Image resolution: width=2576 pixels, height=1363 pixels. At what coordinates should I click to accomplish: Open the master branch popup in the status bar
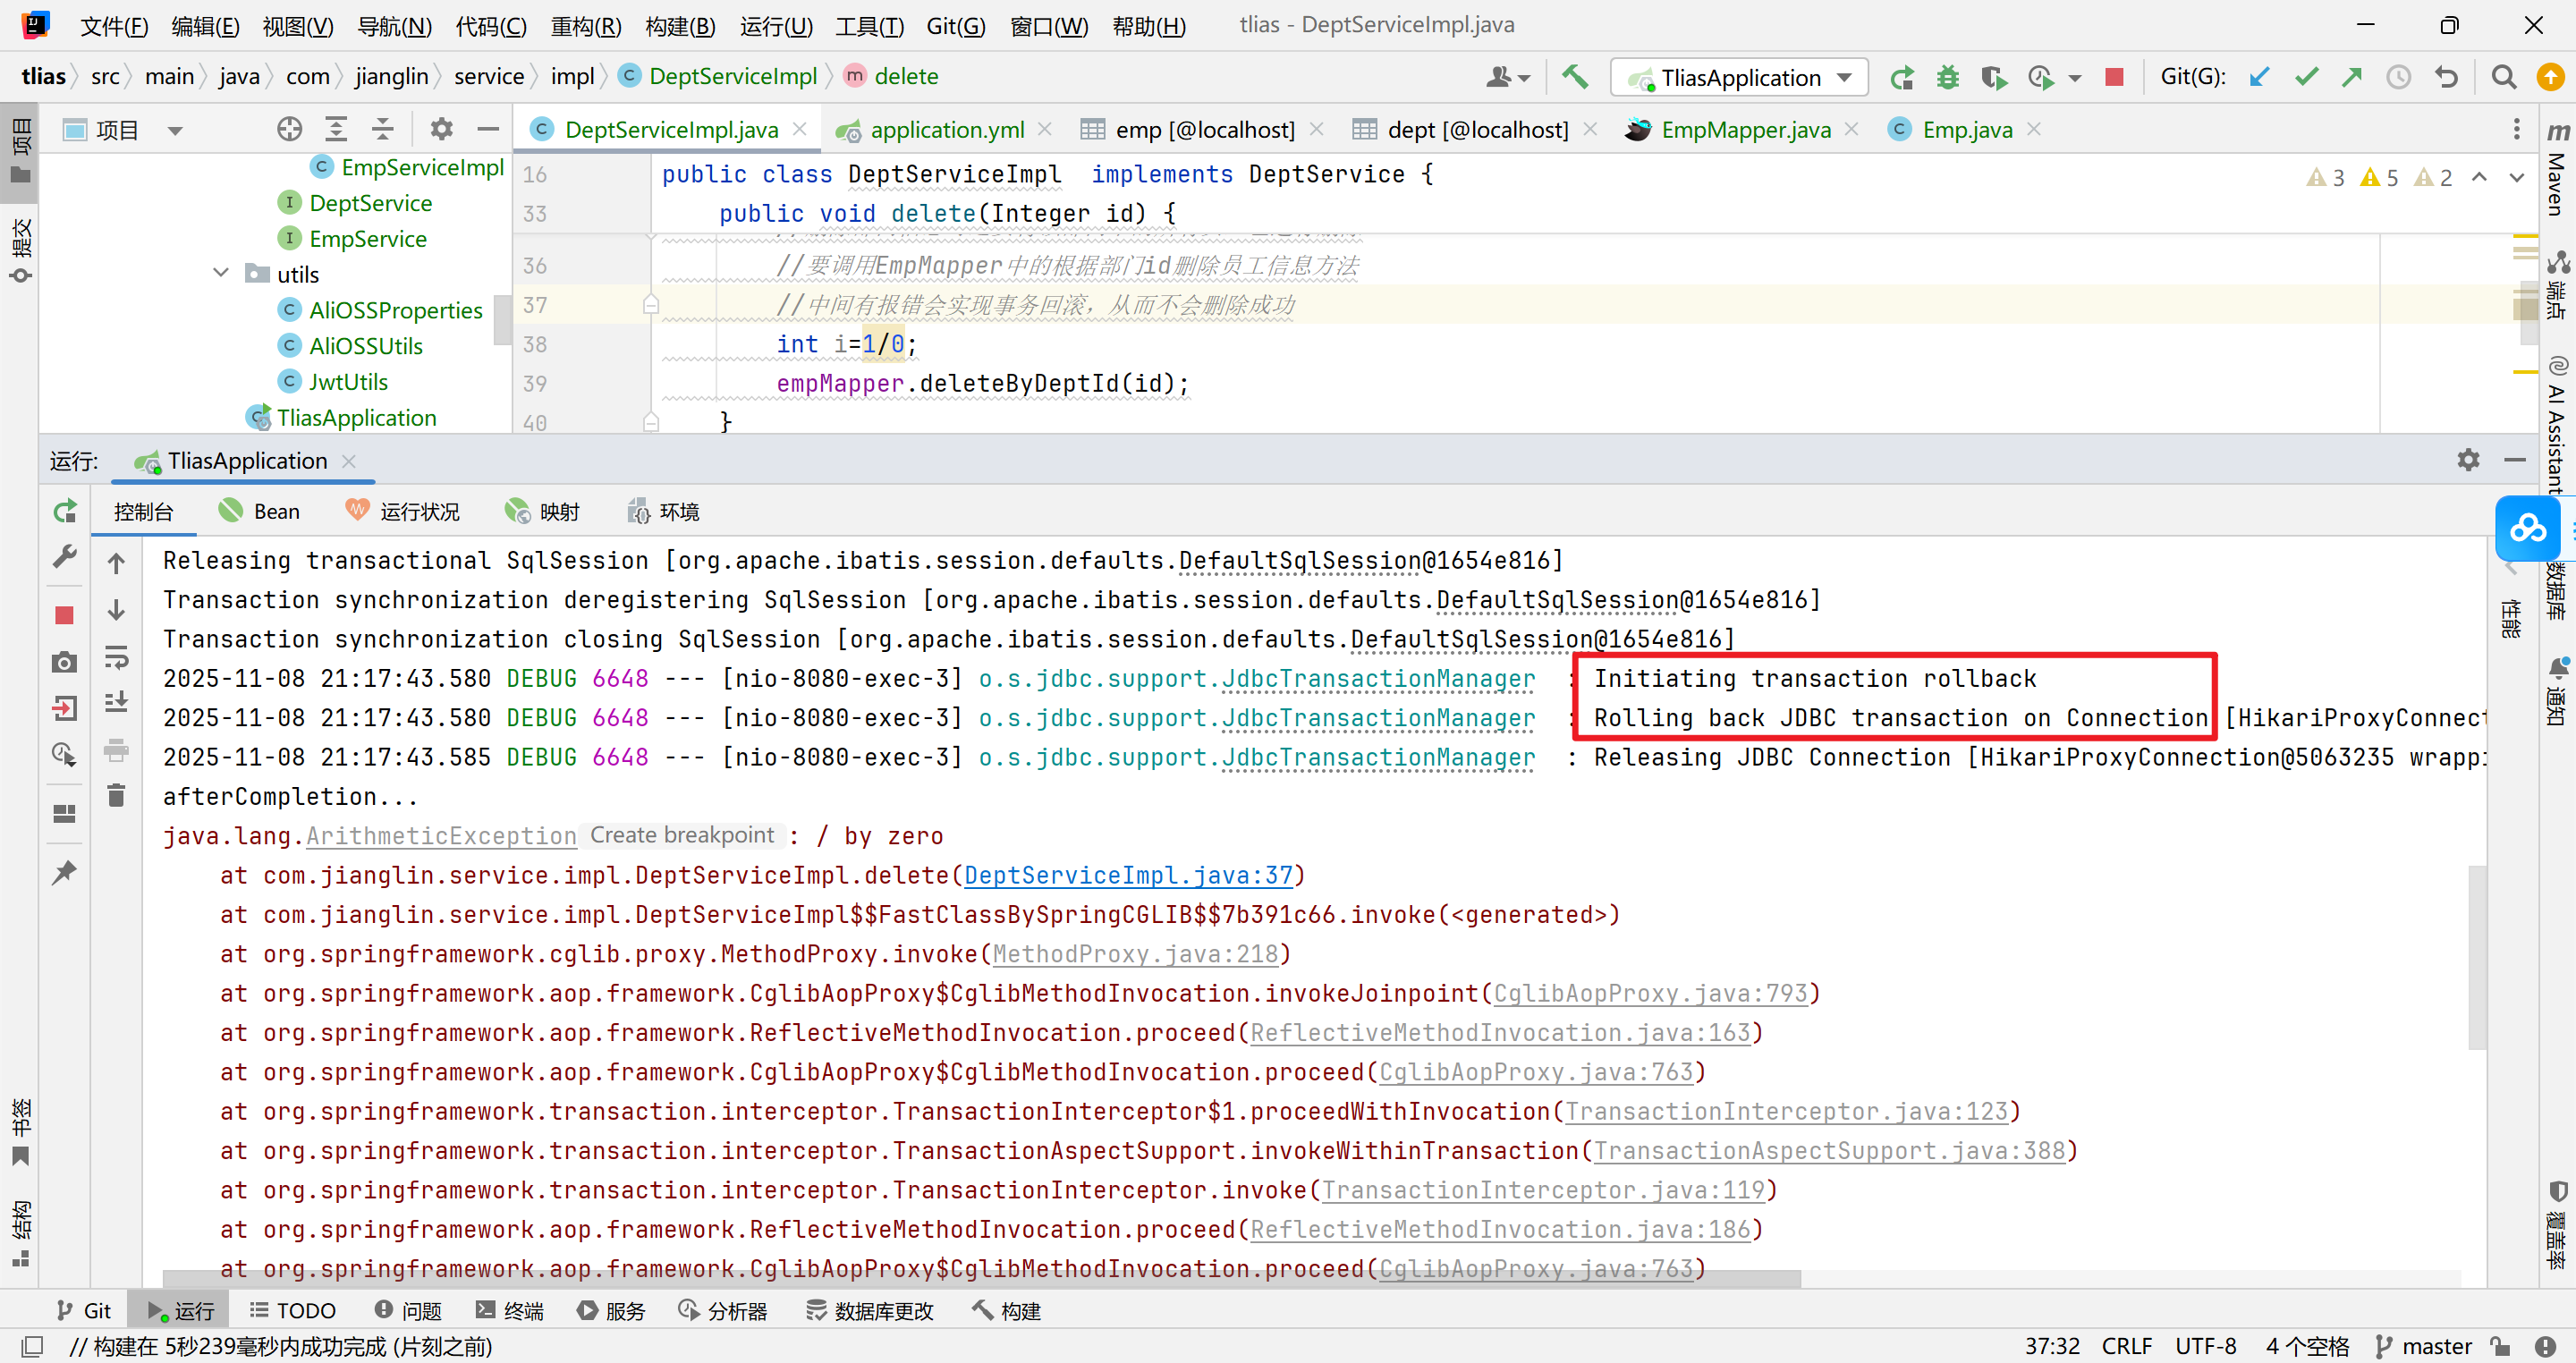coord(2424,1346)
